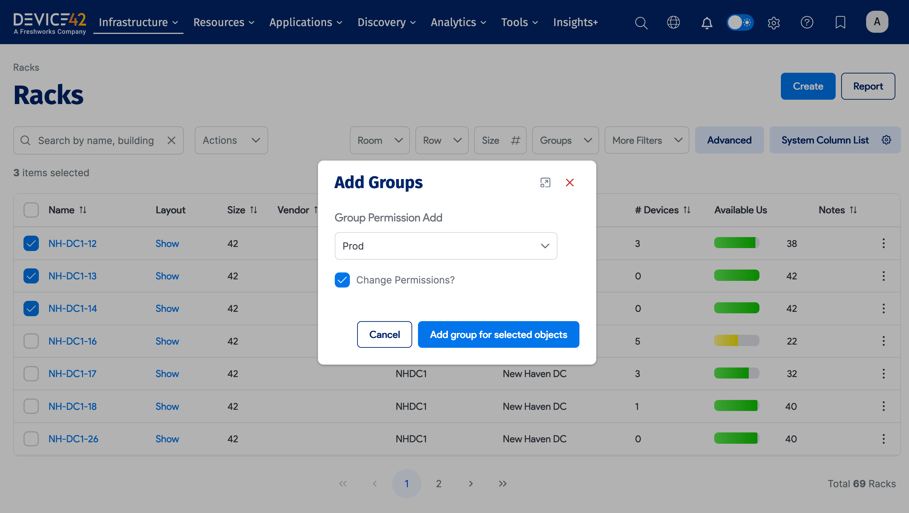This screenshot has width=909, height=513.
Task: Open the row actions menu for NH-DC1-17
Action: coord(883,374)
